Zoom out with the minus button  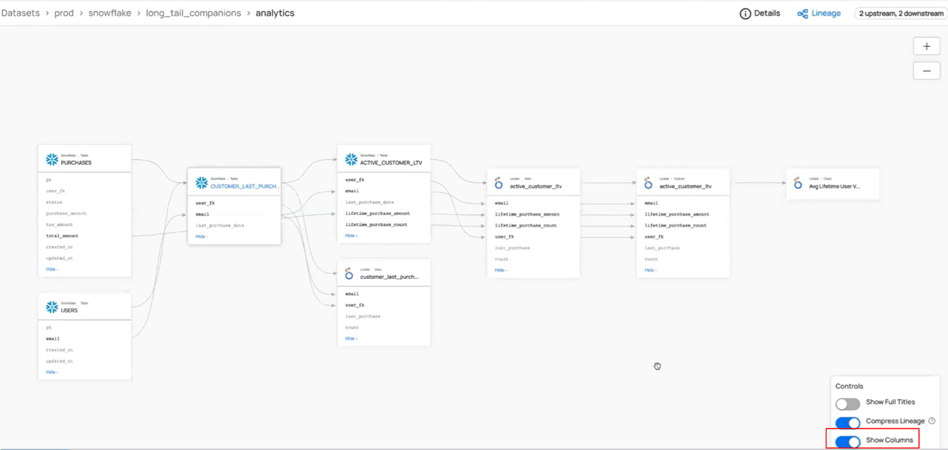point(927,71)
